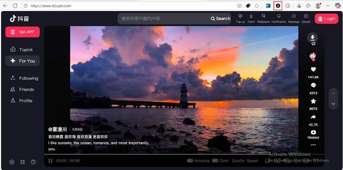Go to next video with down chevron

pos(333,104)
